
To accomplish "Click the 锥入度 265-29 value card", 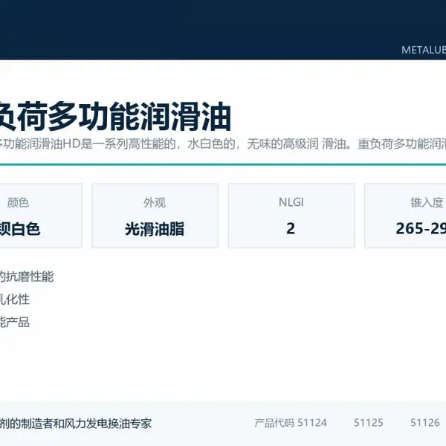I will click(x=405, y=216).
